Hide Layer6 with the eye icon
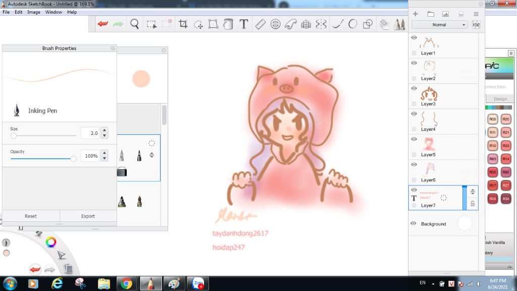Screen dimensions: 517x291 (x=414, y=165)
